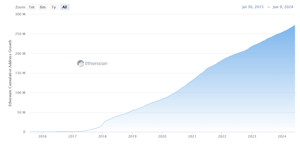Viewport: 300px width, 145px height.
Task: Select the 6m zoom range button
Action: [x=42, y=7]
